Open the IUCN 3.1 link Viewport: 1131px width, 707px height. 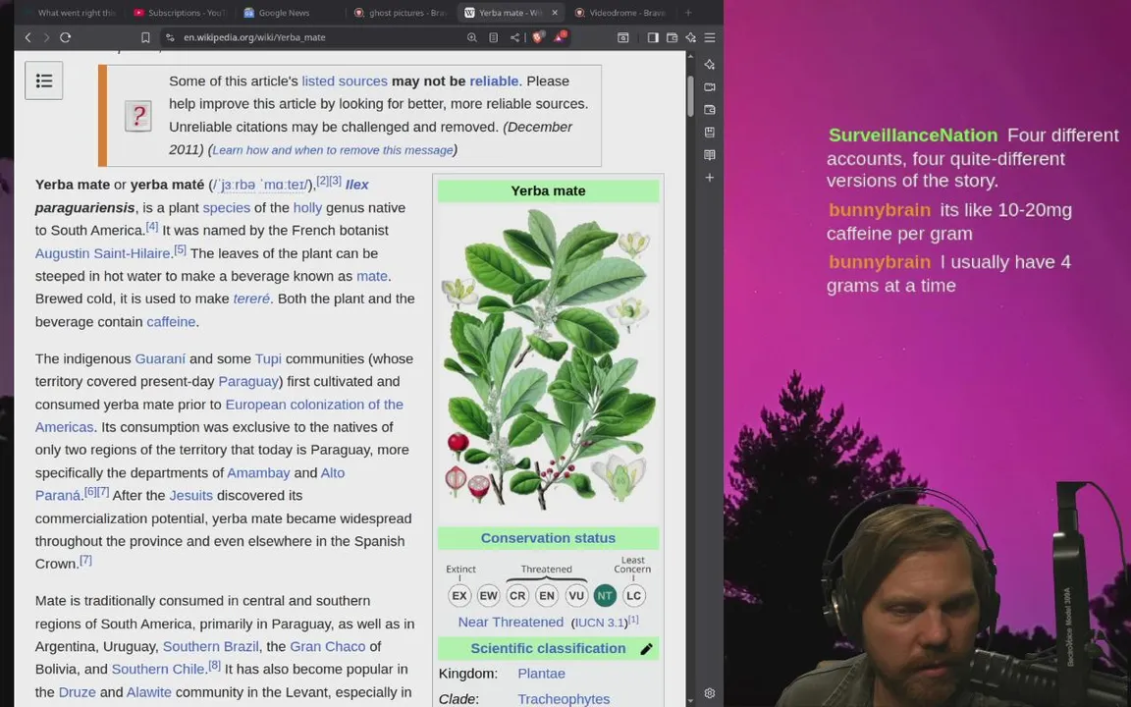coord(600,623)
